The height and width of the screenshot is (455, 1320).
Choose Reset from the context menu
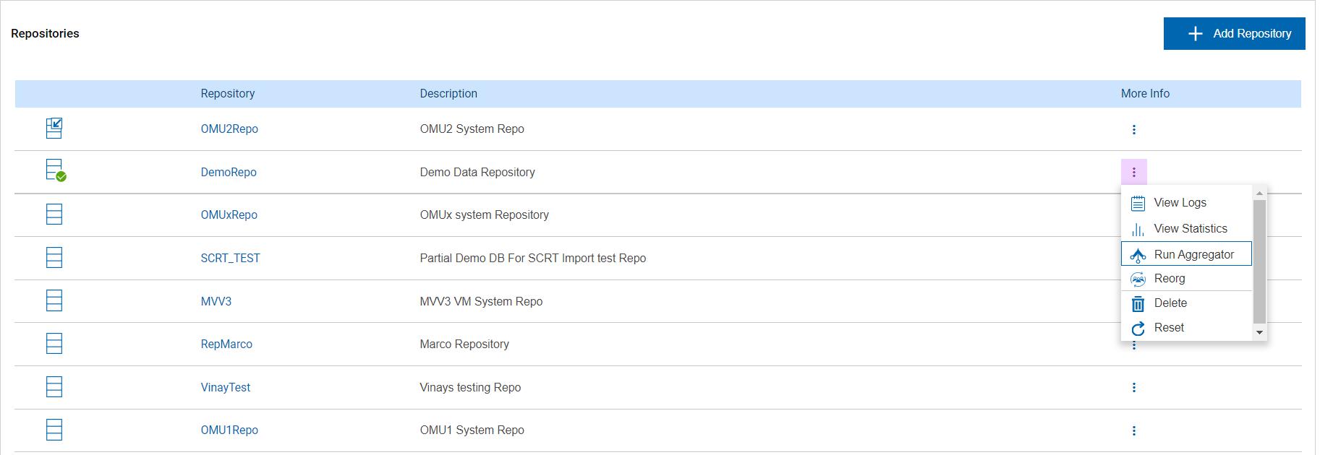coord(1169,328)
